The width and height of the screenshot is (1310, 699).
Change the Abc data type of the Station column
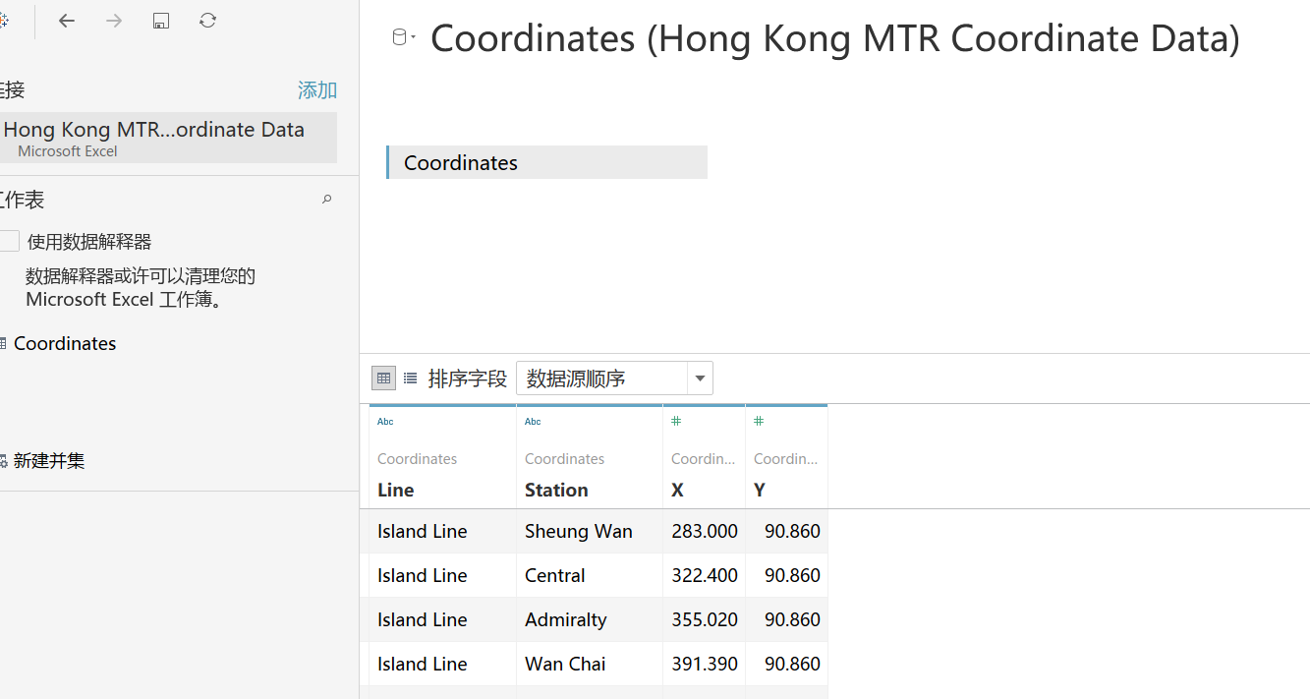[x=533, y=422]
